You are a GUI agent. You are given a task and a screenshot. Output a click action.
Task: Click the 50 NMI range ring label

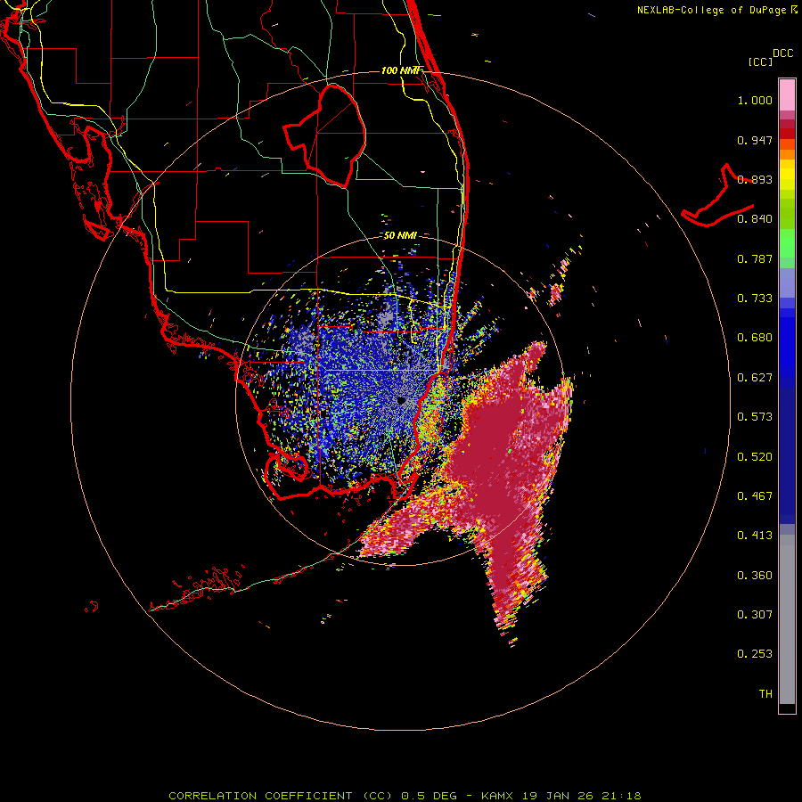tap(400, 236)
